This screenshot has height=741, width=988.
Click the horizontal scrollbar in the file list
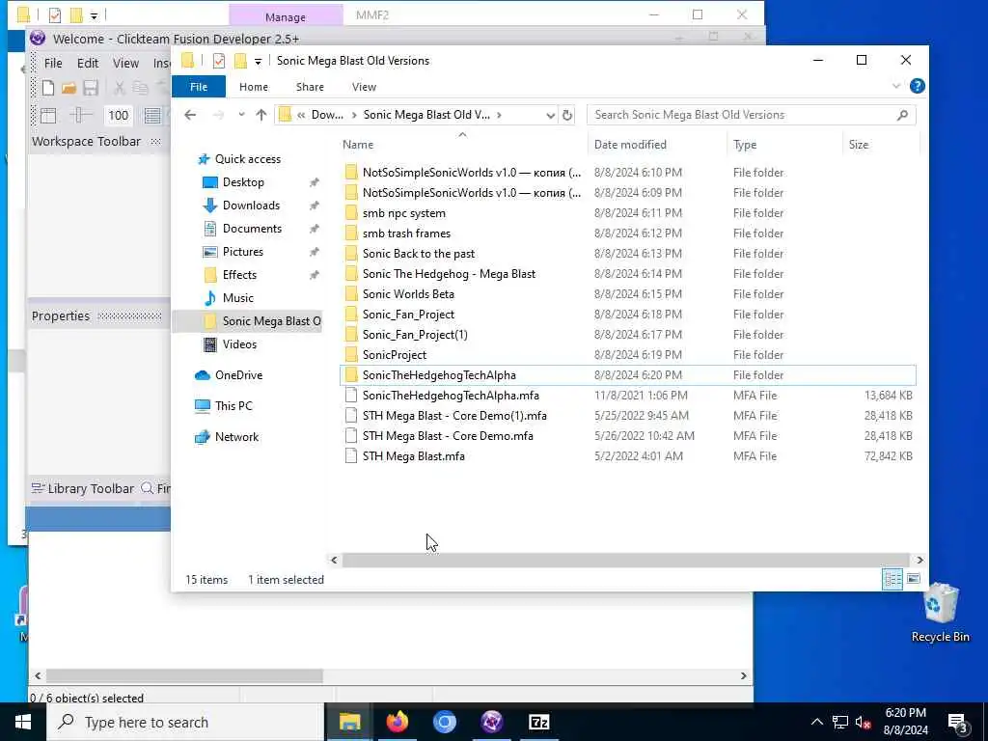(625, 561)
